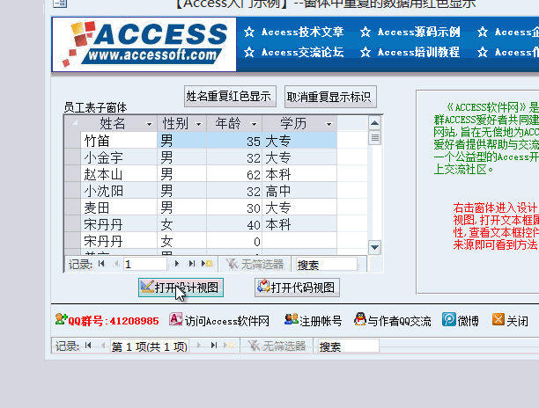Viewport: 539px width, 408px height.
Task: Click the name cell 小金宇
Action: [119, 157]
